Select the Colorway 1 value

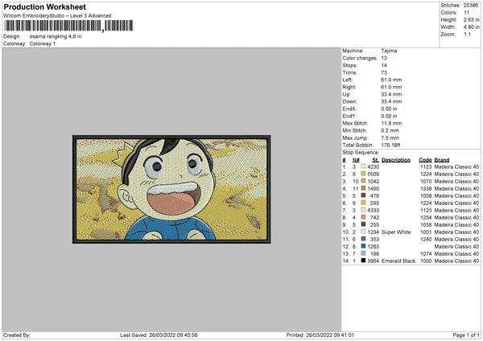43,43
